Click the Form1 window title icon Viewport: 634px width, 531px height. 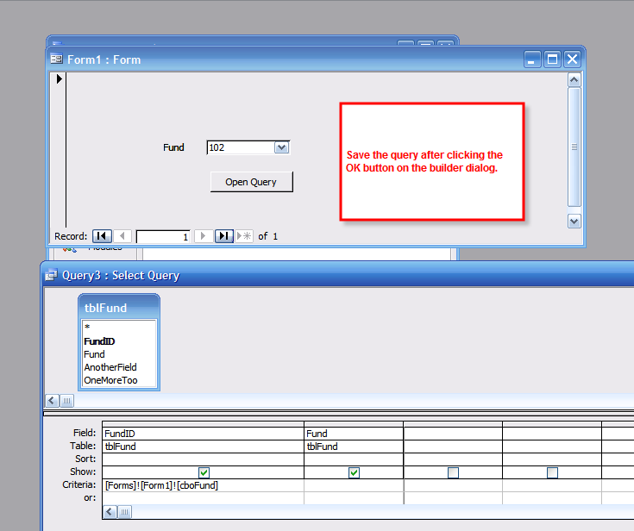(56, 59)
